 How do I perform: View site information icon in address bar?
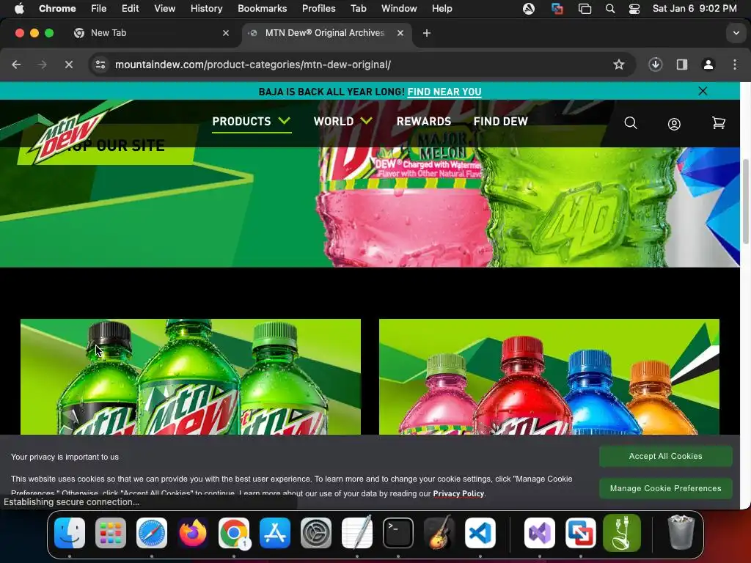100,65
